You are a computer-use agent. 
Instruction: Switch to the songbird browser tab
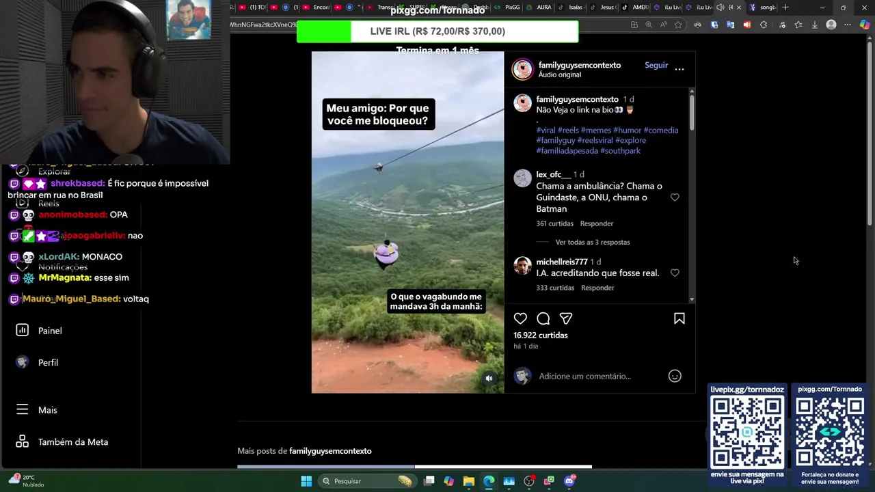(x=763, y=8)
